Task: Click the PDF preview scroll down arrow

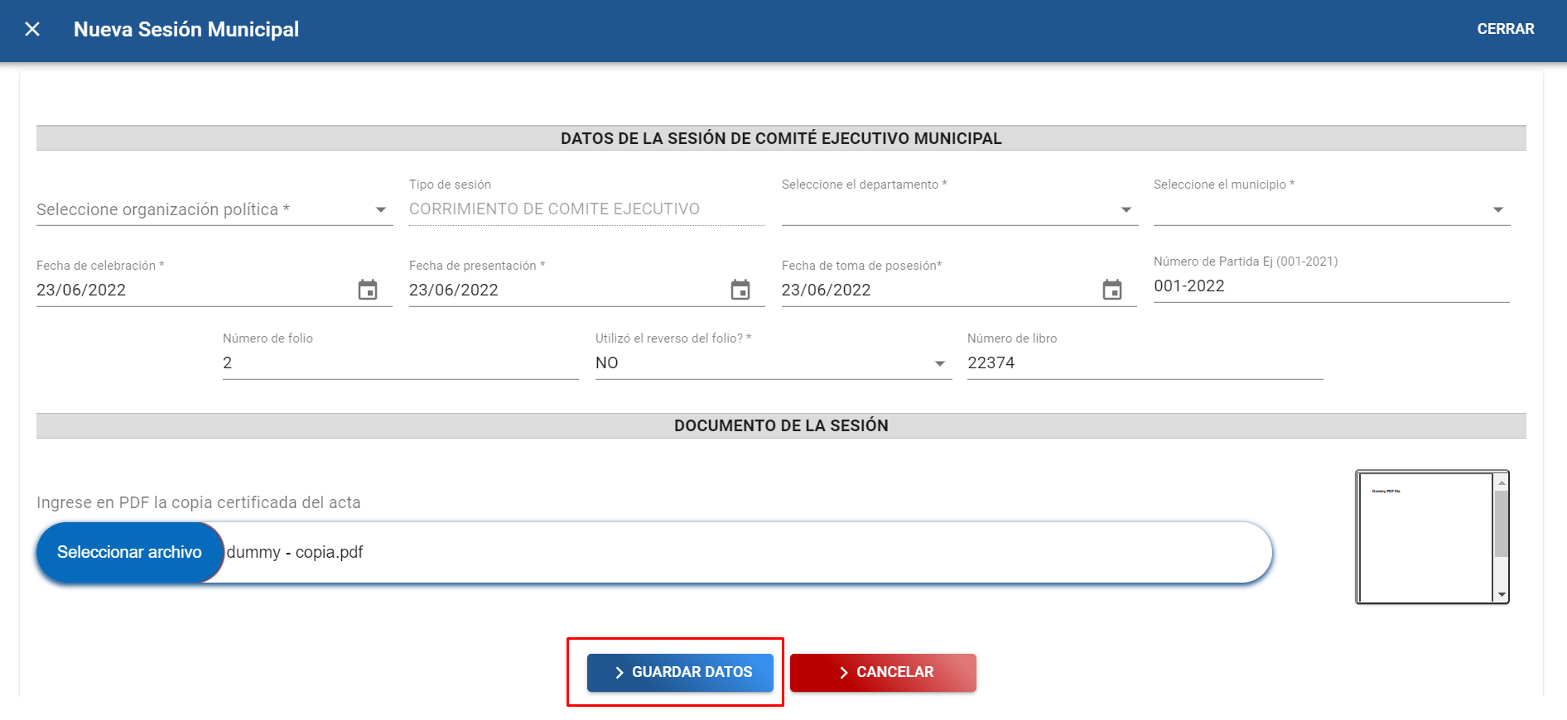Action: coord(1502,595)
